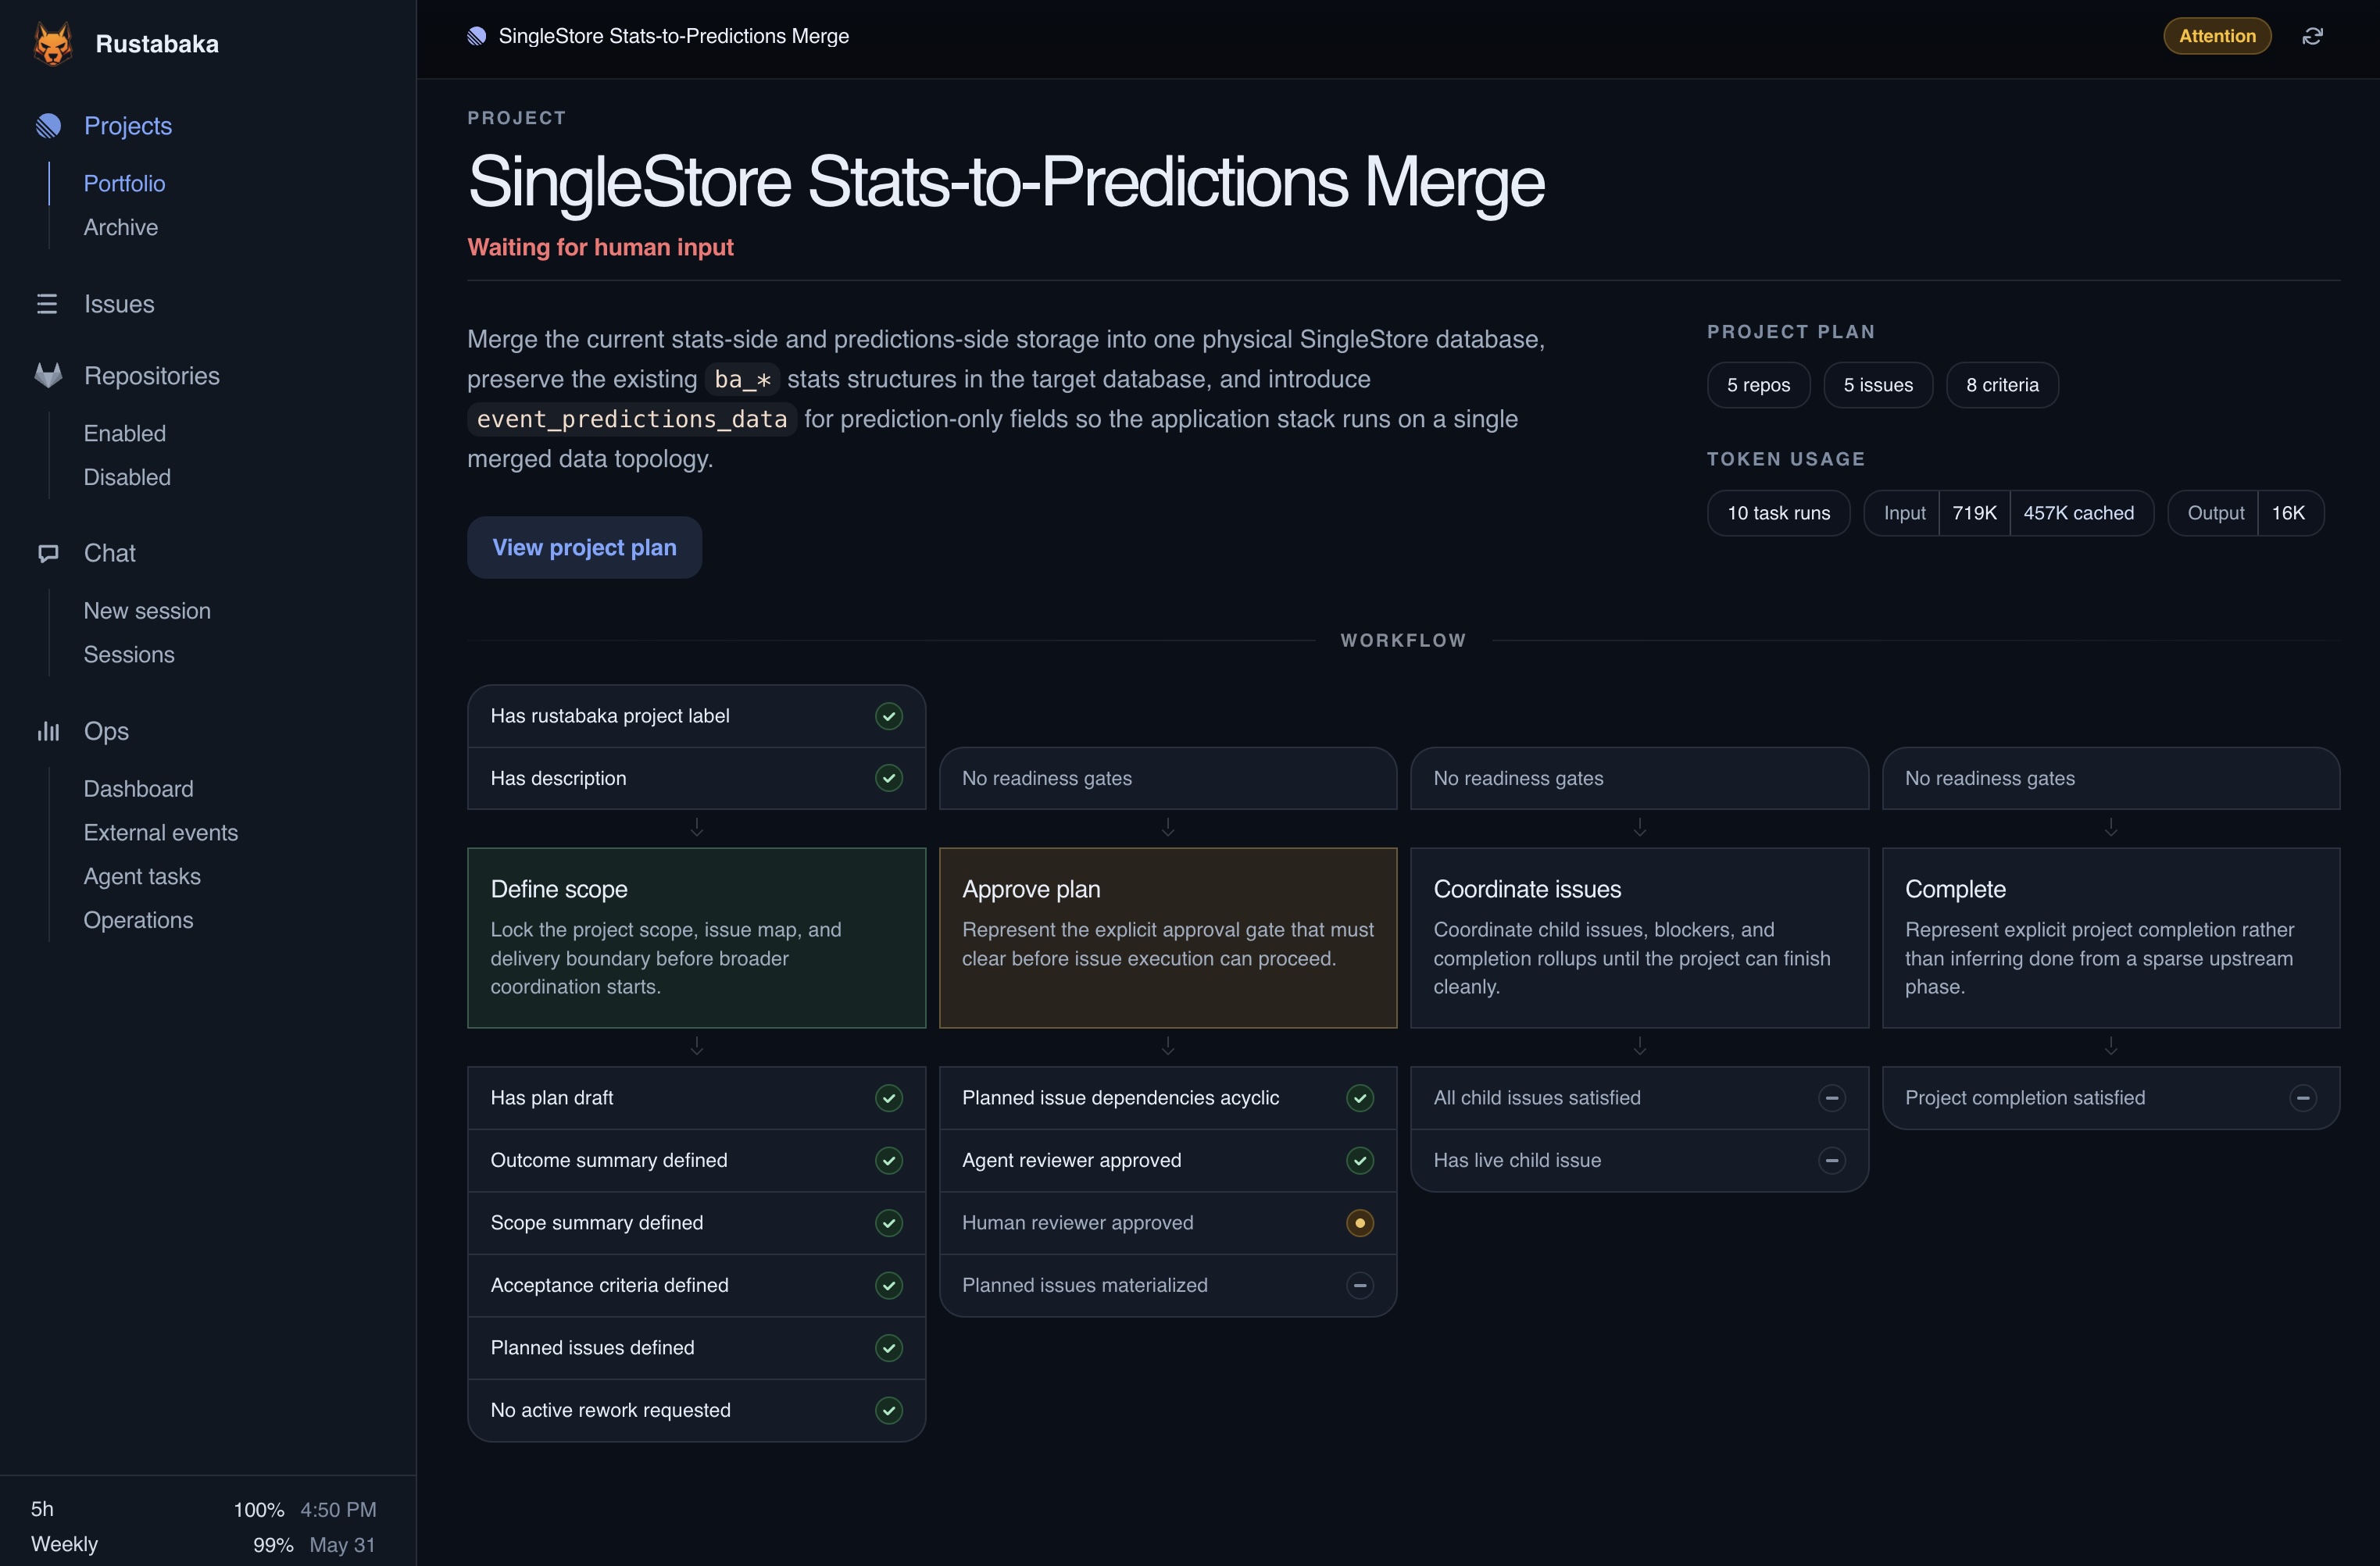2380x1566 pixels.
Task: Click the Chat bubble icon
Action: tap(48, 553)
